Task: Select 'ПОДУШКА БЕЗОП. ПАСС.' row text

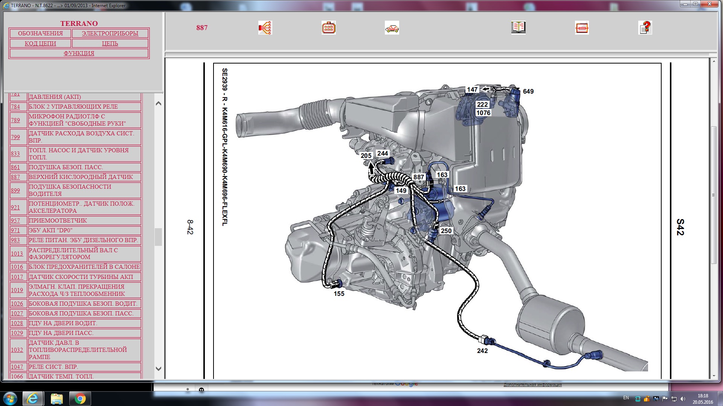Action: tap(66, 167)
